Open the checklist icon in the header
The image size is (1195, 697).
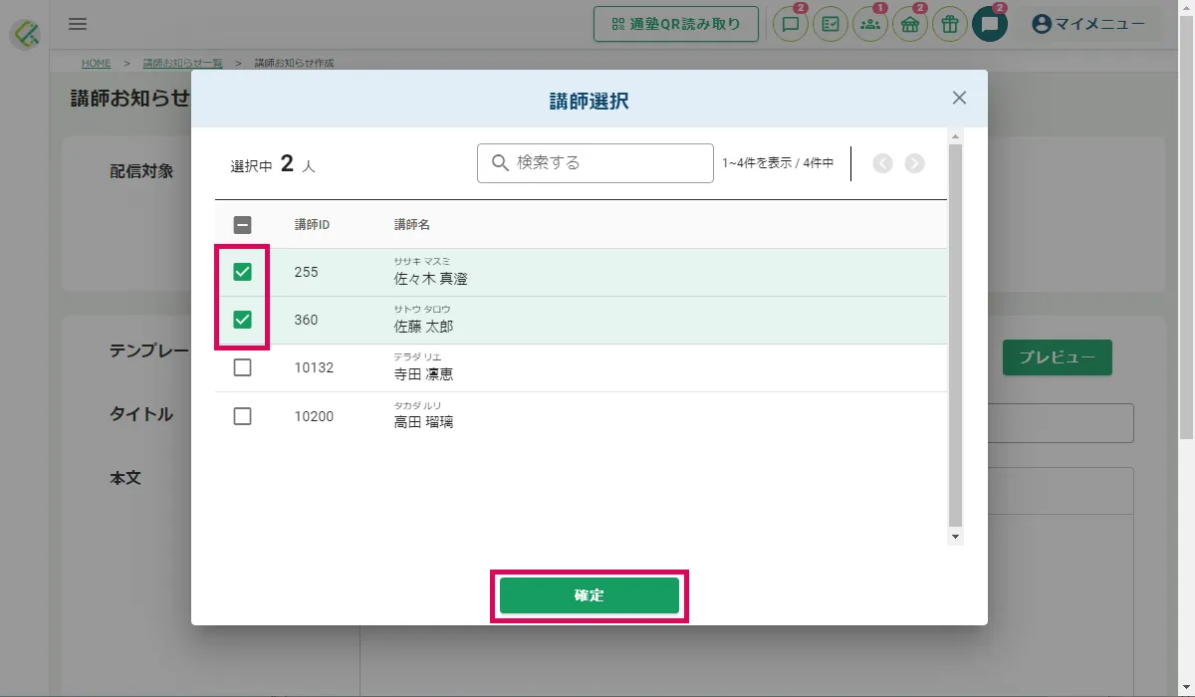831,25
